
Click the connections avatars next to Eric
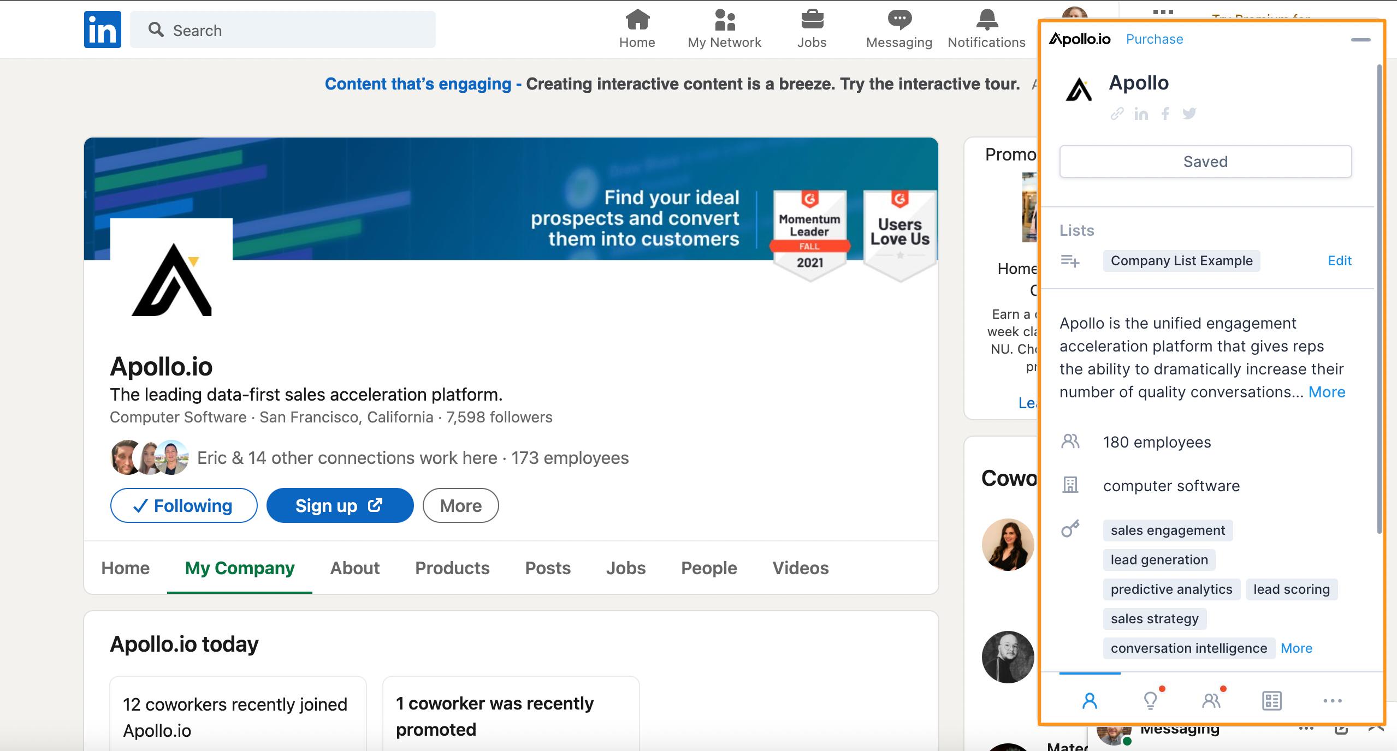pyautogui.click(x=150, y=457)
